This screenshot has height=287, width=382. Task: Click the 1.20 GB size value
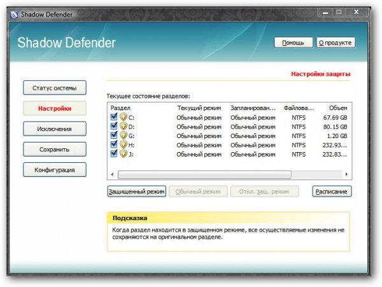click(x=337, y=136)
